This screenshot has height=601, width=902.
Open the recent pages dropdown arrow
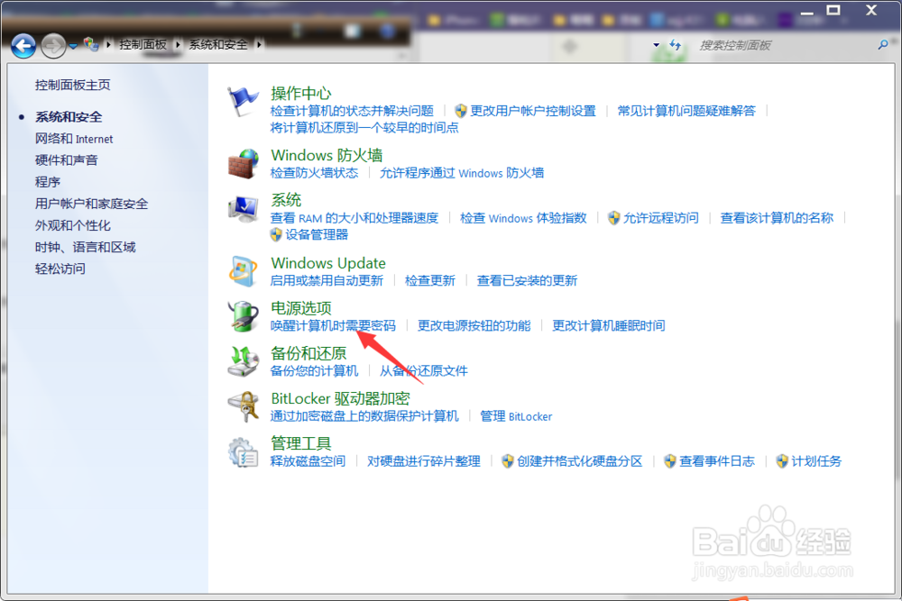click(x=73, y=46)
